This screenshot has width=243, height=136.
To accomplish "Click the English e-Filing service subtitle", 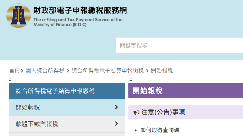I will pyautogui.click(x=78, y=22).
